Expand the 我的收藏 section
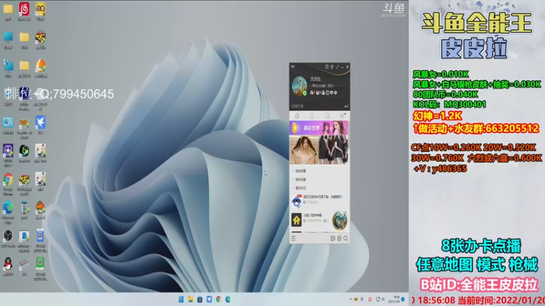Screen dimensions: 545x306 coord(299,180)
